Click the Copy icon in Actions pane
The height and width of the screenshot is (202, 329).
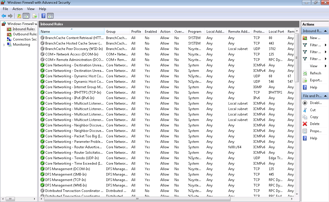pyautogui.click(x=305, y=117)
